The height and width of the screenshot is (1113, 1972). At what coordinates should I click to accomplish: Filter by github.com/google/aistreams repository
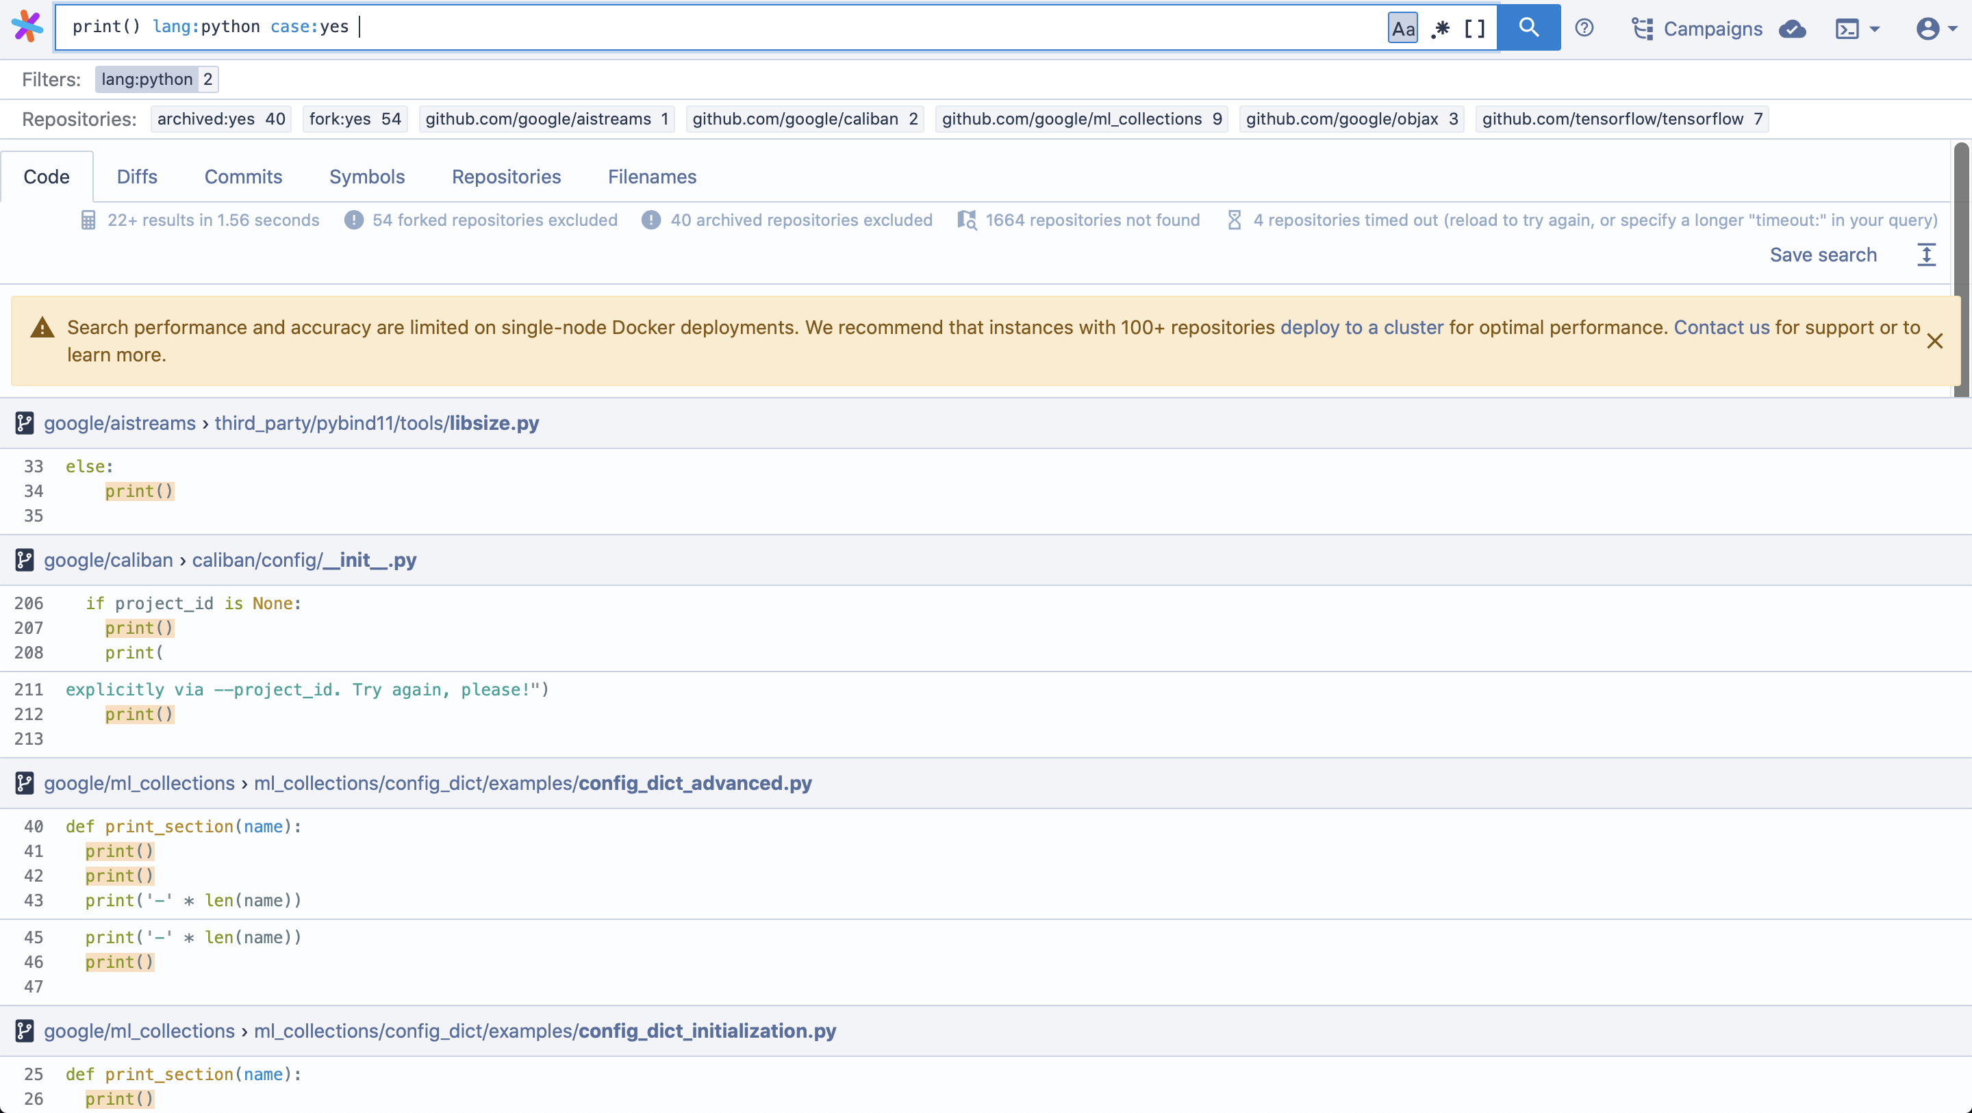tap(546, 118)
